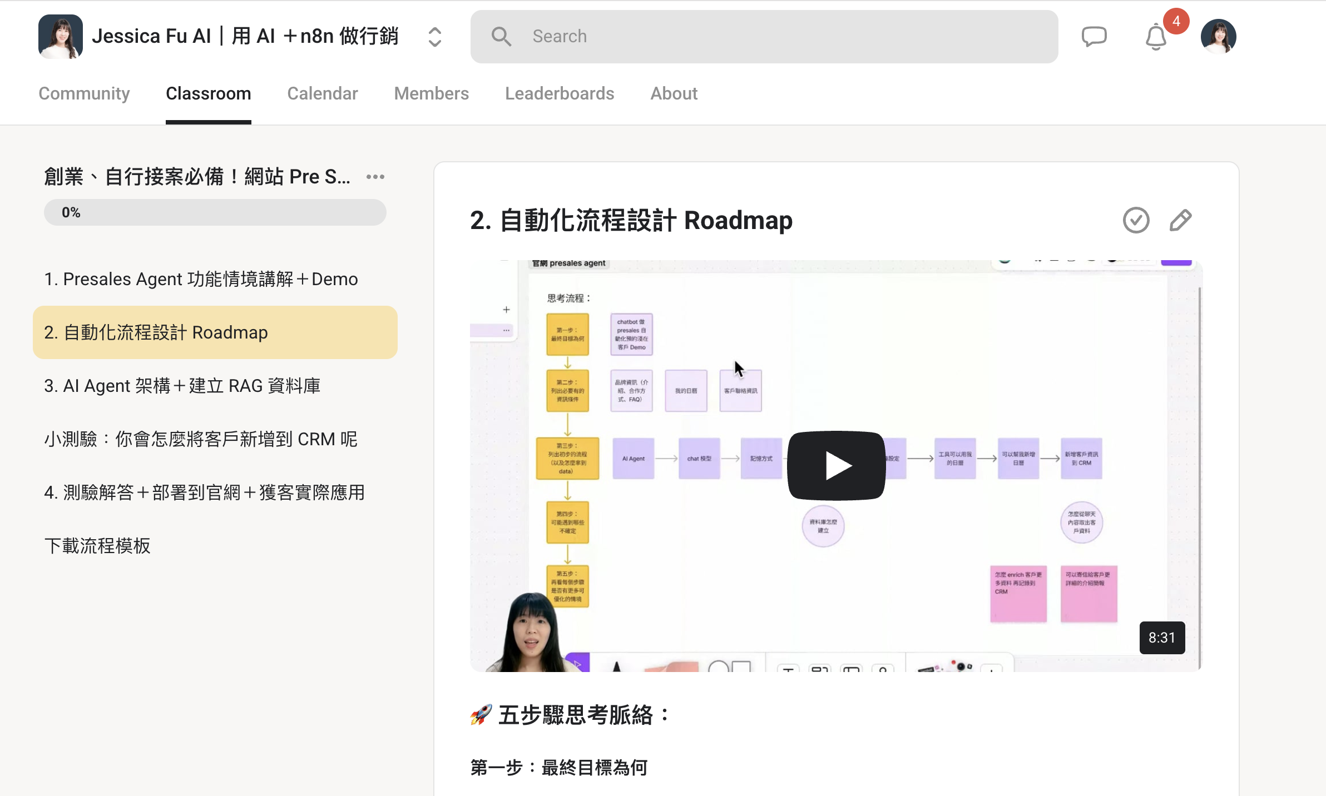Open lesson 1 Presales Agent Demo
This screenshot has width=1326, height=796.
click(x=201, y=279)
